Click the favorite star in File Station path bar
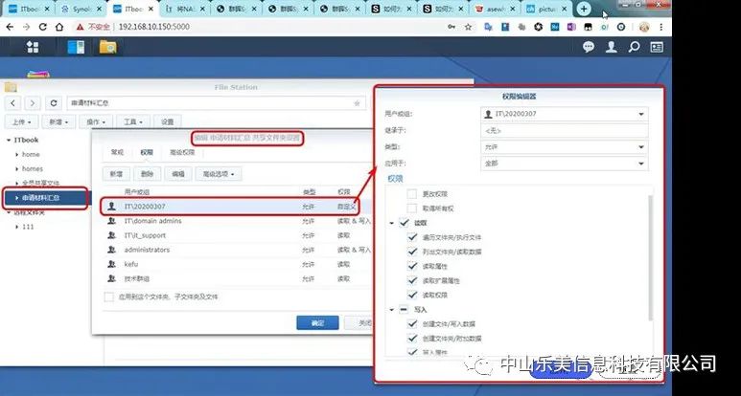This screenshot has height=396, width=741. pos(358,102)
